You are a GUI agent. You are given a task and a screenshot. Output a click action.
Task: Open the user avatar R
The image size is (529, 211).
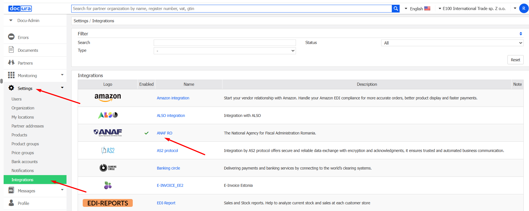point(524,8)
